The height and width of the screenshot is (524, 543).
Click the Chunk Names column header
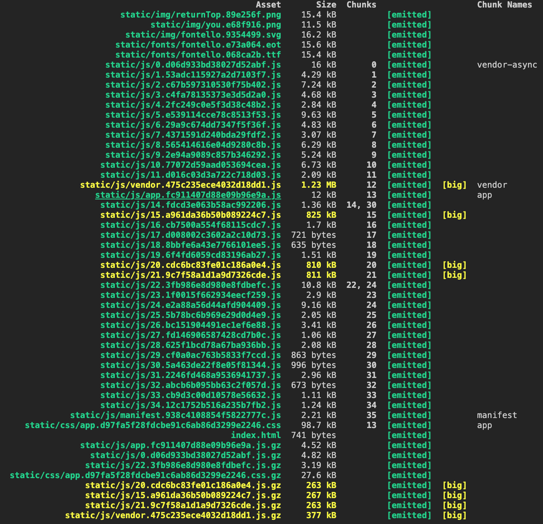pyautogui.click(x=504, y=5)
